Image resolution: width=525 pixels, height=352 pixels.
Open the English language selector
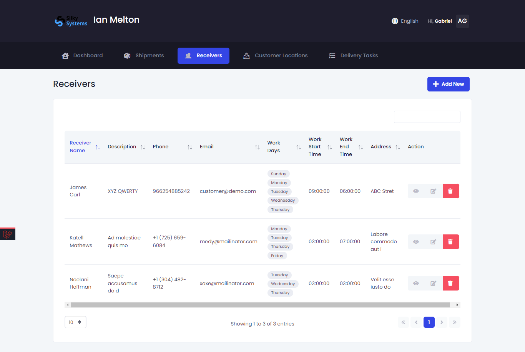click(405, 21)
